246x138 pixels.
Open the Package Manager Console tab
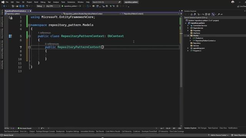(x=45, y=131)
